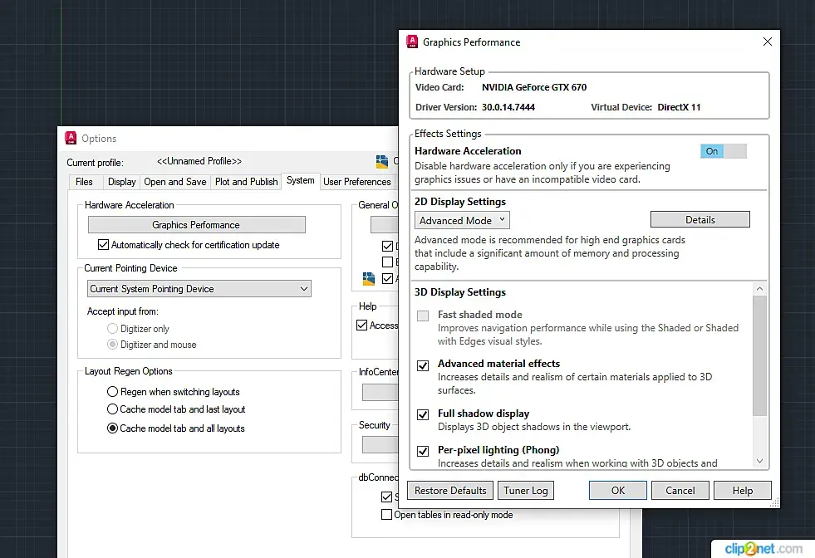This screenshot has width=815, height=558.
Task: Open the Plot and Publish tab
Action: click(246, 182)
